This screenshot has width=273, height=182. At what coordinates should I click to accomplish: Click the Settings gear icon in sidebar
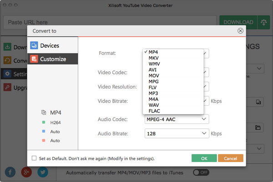pyautogui.click(x=8, y=74)
